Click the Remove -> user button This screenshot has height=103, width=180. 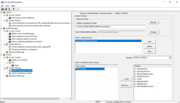(126, 85)
